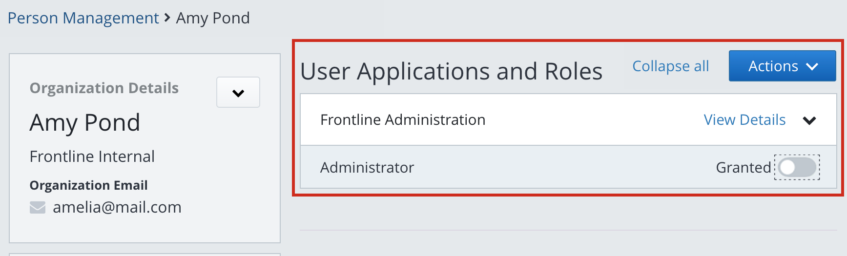Click the Organization Details label
Viewport: 847px width, 256px height.
pos(104,88)
